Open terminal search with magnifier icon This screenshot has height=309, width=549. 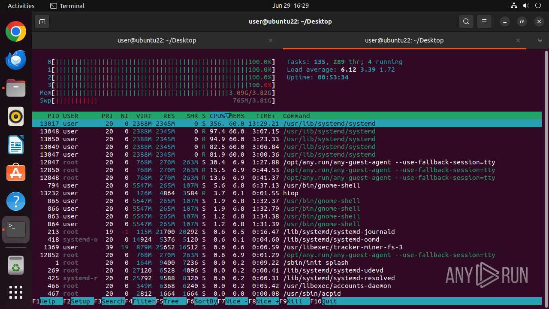pyautogui.click(x=466, y=21)
